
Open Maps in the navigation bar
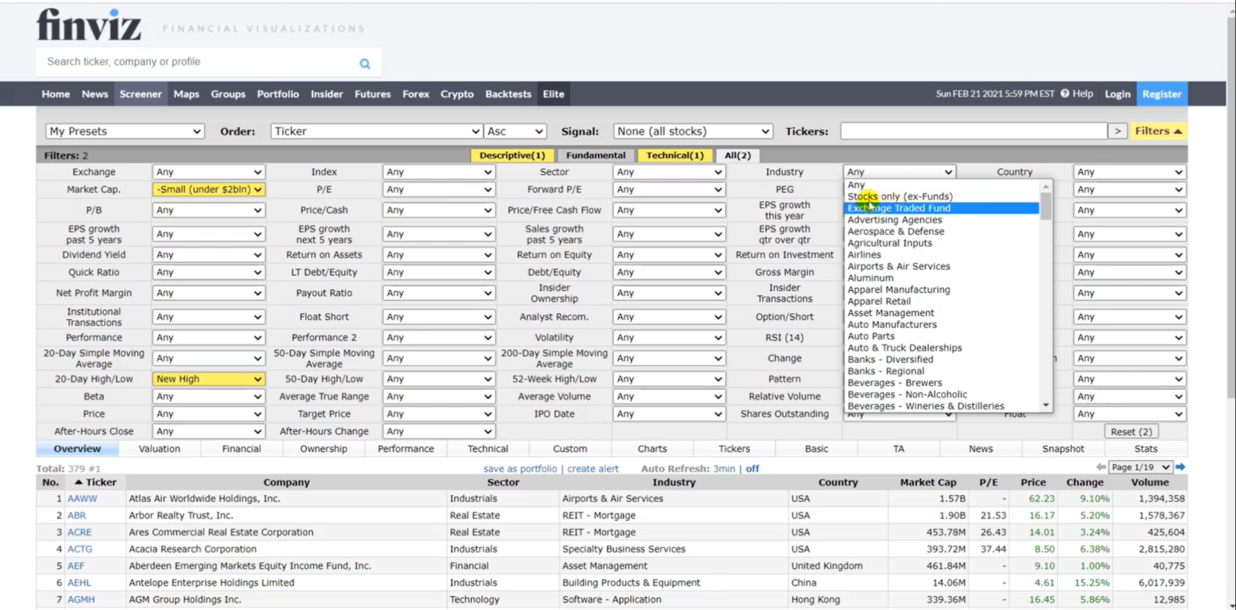coord(186,94)
